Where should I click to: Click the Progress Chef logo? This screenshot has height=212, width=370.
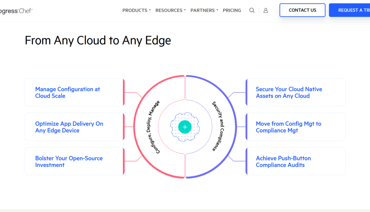[x=16, y=11]
